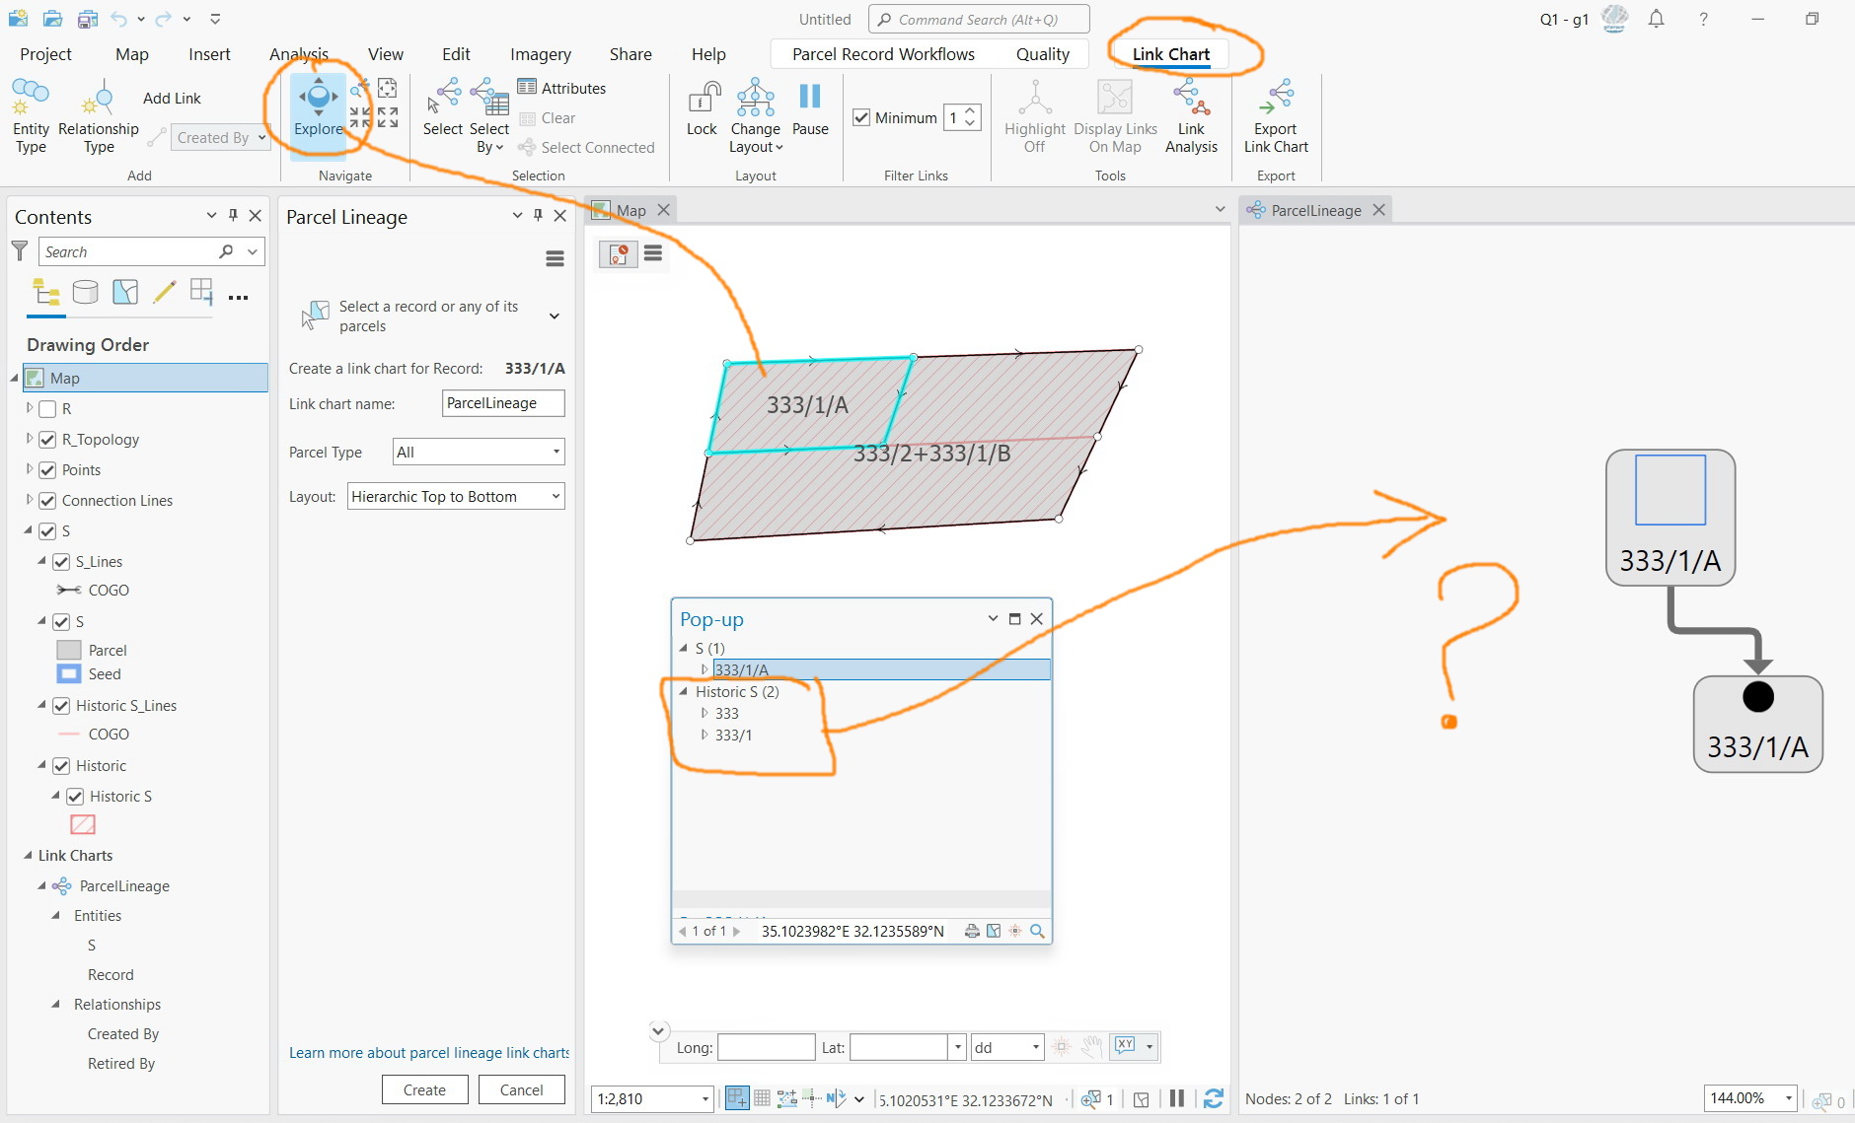Click the Create button in Parcel Lineage

(x=424, y=1089)
